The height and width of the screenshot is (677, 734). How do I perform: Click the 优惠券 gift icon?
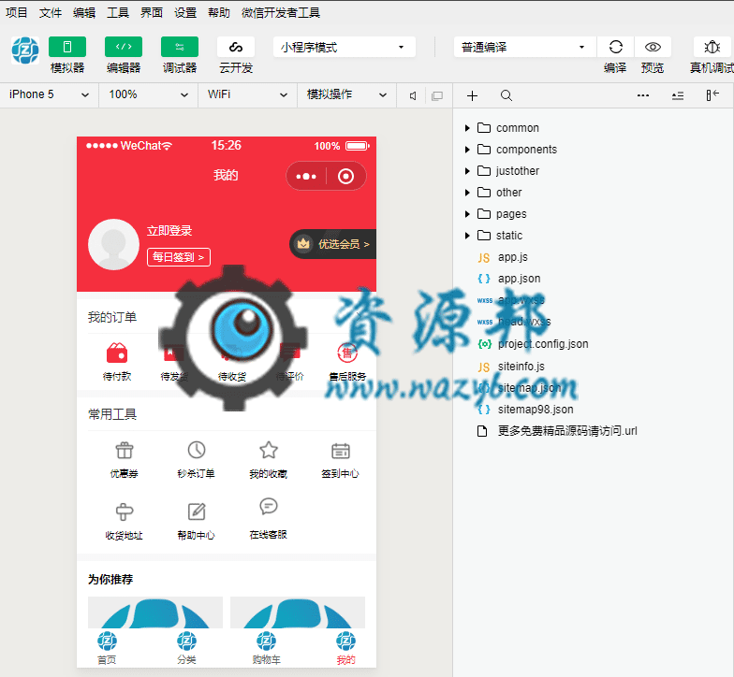[125, 451]
